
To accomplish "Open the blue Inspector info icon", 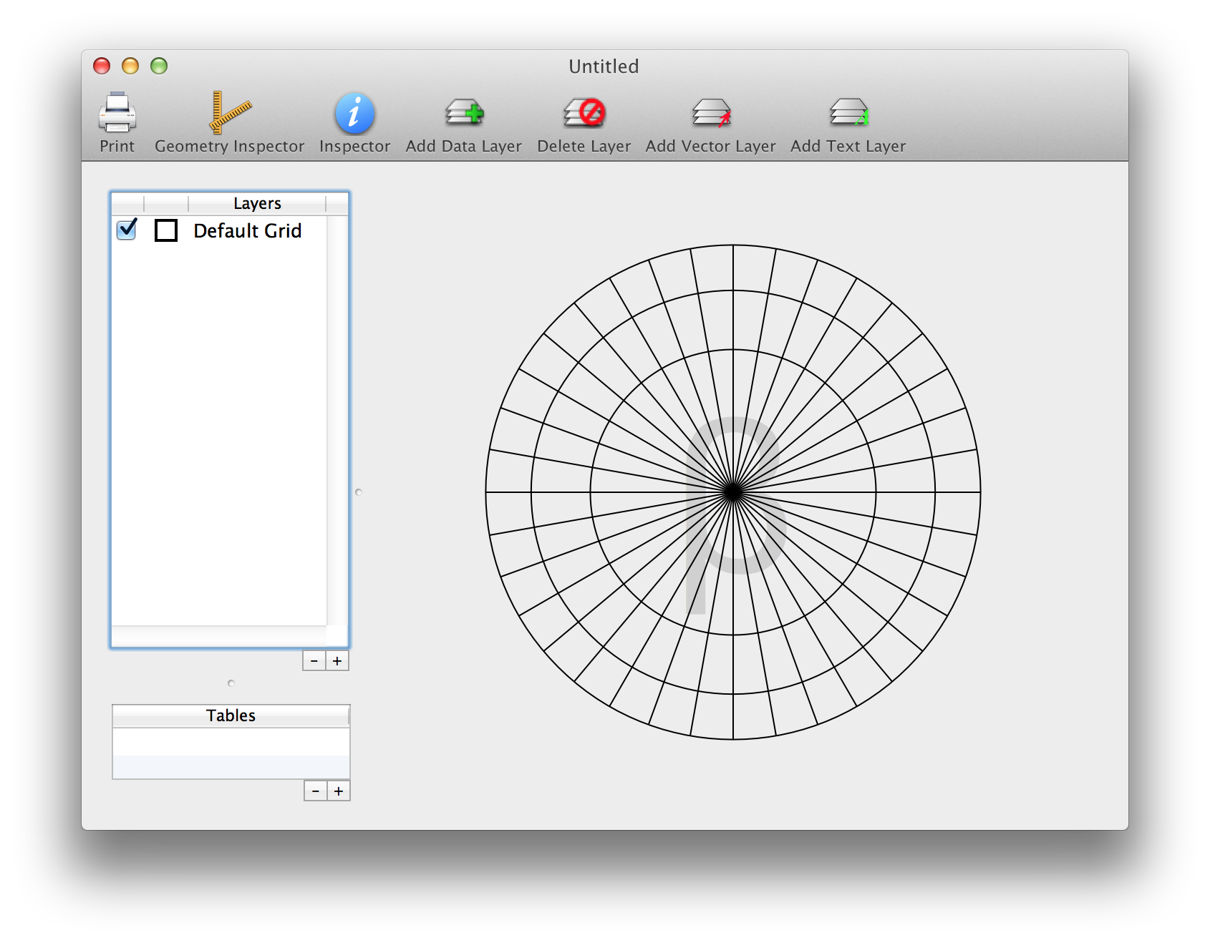I will 354,113.
